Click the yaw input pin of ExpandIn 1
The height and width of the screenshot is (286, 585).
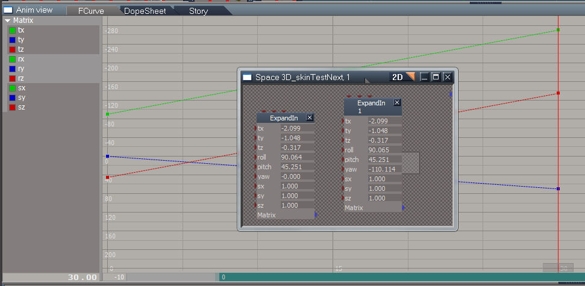point(343,169)
